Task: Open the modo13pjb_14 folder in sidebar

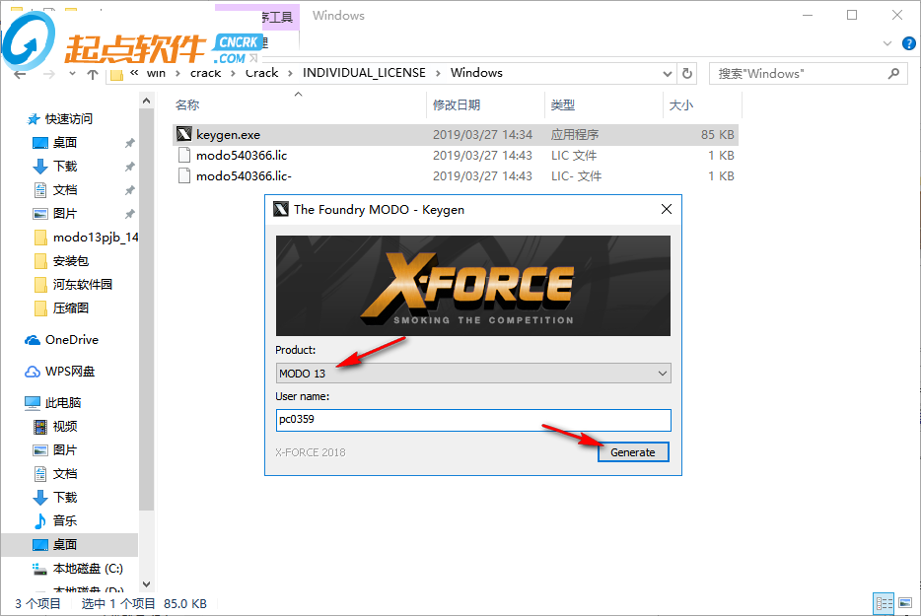Action: 95,238
